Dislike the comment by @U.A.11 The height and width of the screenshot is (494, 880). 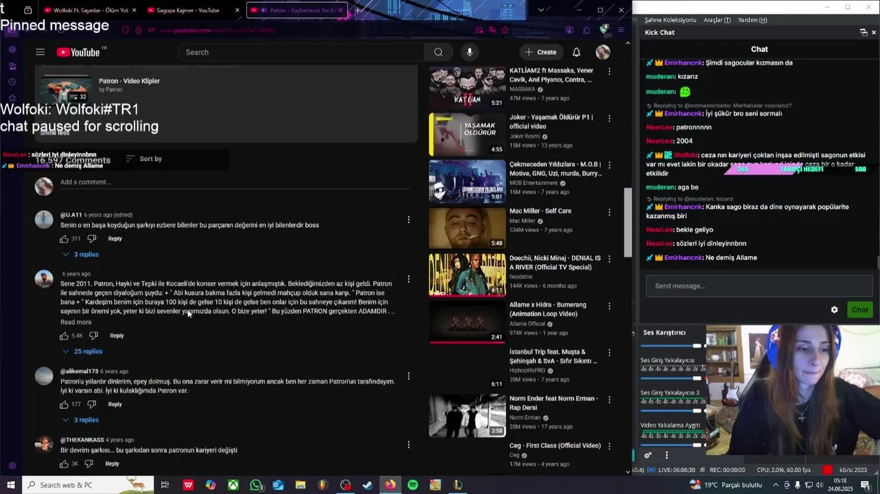coord(91,239)
